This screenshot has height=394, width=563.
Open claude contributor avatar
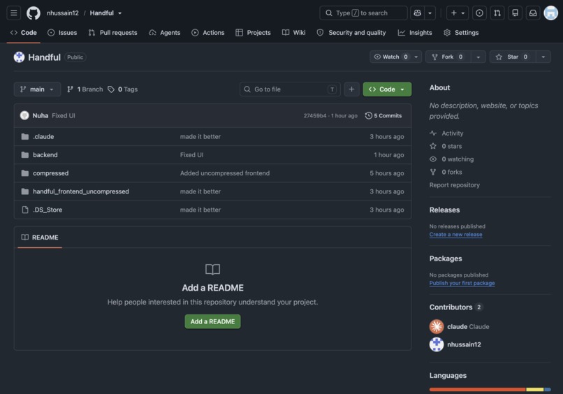437,326
